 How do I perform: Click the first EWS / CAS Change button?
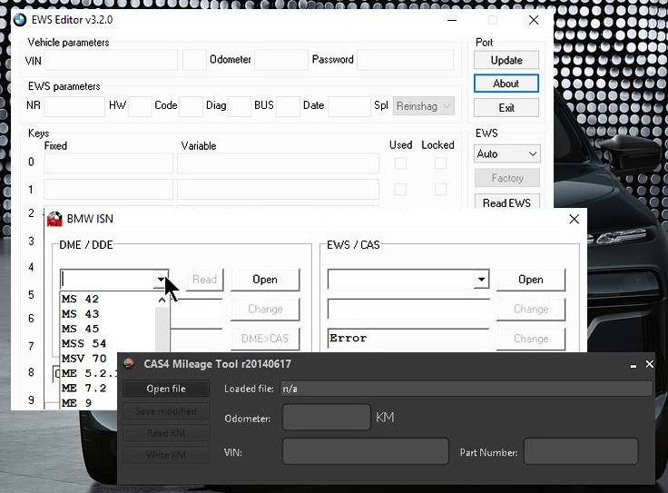point(531,309)
